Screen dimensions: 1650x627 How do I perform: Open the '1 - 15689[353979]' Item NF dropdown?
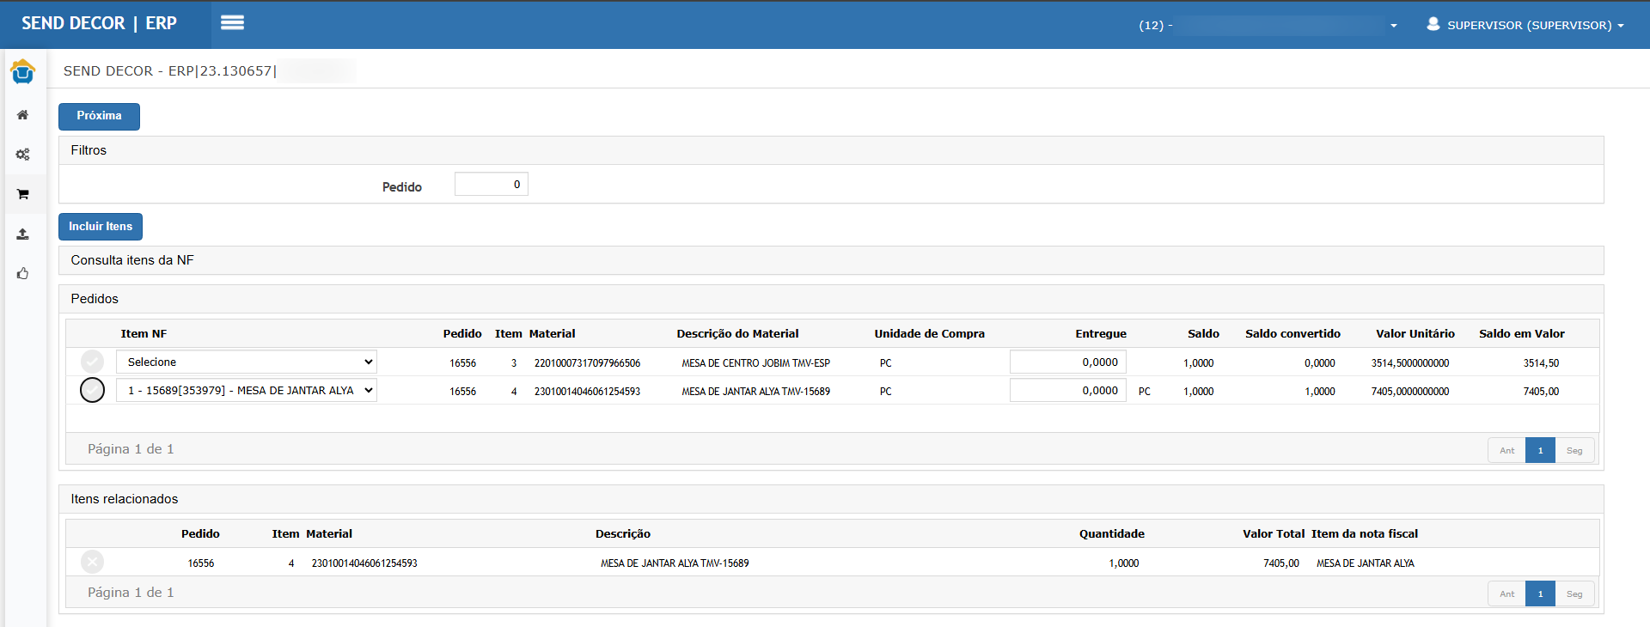tap(247, 390)
